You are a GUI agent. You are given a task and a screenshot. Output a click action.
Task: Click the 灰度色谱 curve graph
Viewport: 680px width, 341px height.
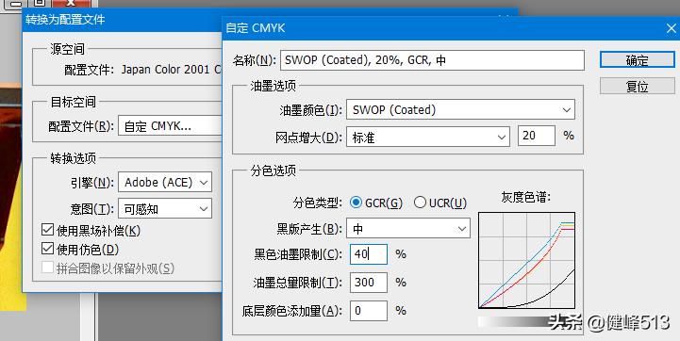tap(526, 260)
